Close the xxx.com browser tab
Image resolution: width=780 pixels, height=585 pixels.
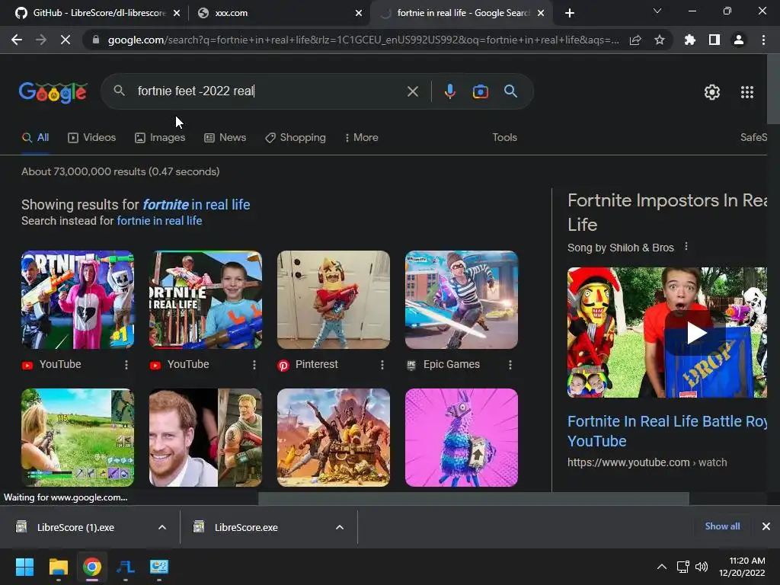coord(359,13)
